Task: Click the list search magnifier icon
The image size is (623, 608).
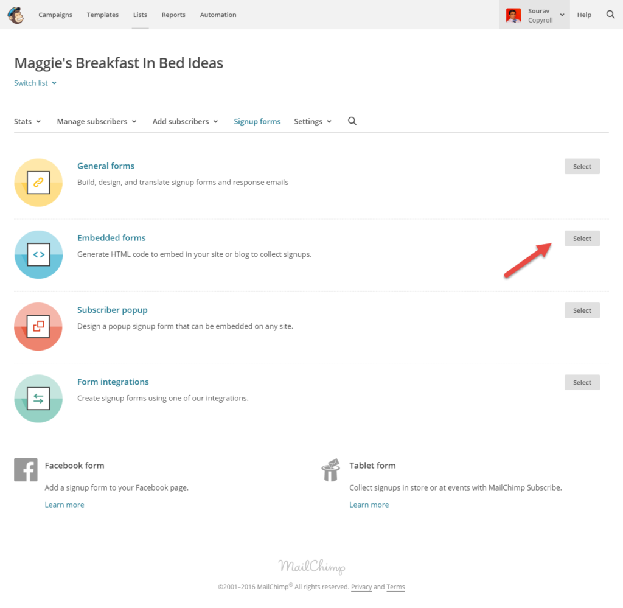Action: (x=352, y=121)
